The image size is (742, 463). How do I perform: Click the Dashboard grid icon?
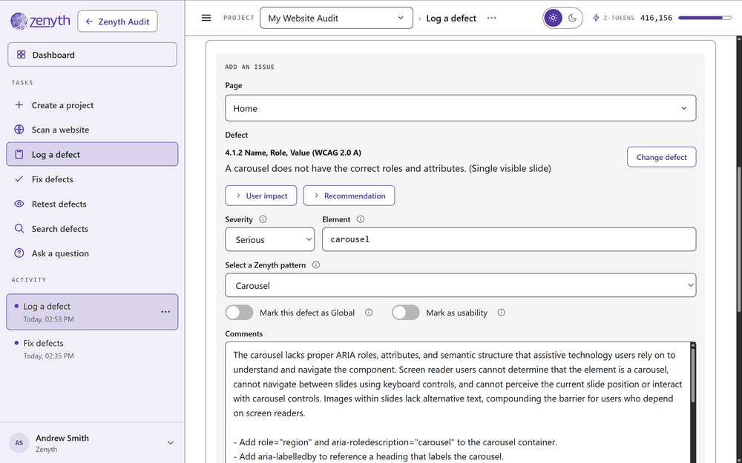click(22, 55)
